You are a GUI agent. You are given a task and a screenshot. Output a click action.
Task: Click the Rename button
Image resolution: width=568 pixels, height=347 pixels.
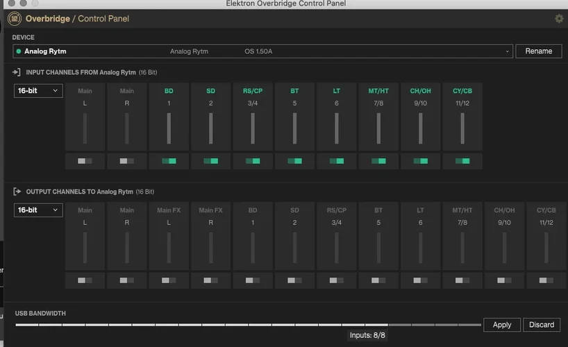point(539,51)
